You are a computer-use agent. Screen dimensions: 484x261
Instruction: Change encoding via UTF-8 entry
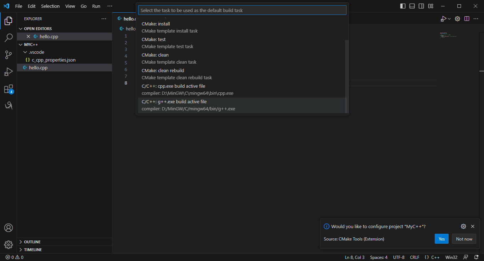pos(399,257)
